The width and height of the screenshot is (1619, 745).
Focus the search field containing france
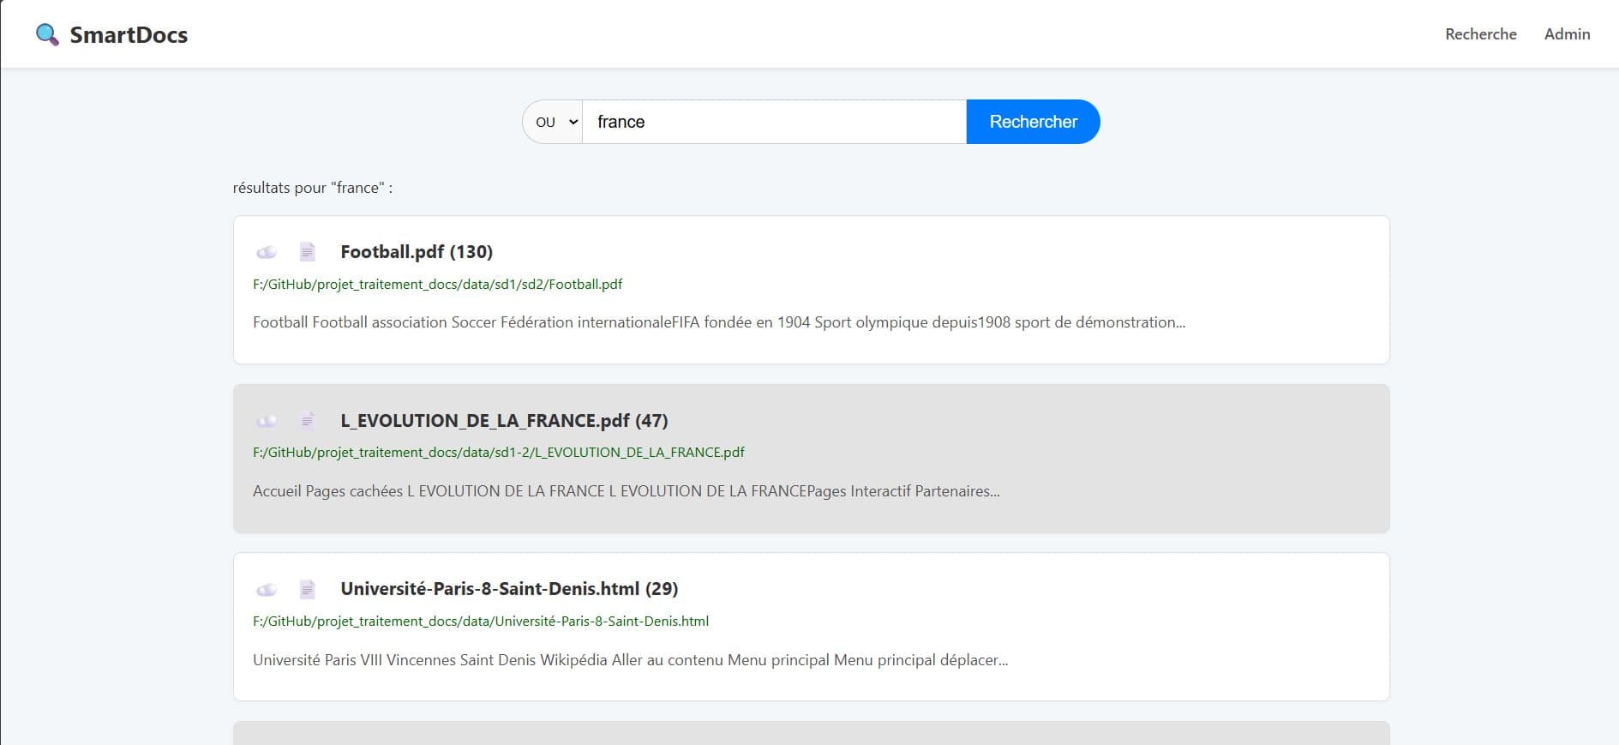[x=774, y=122]
